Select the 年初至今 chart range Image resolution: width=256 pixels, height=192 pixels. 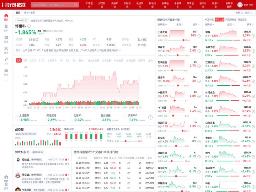point(52,60)
